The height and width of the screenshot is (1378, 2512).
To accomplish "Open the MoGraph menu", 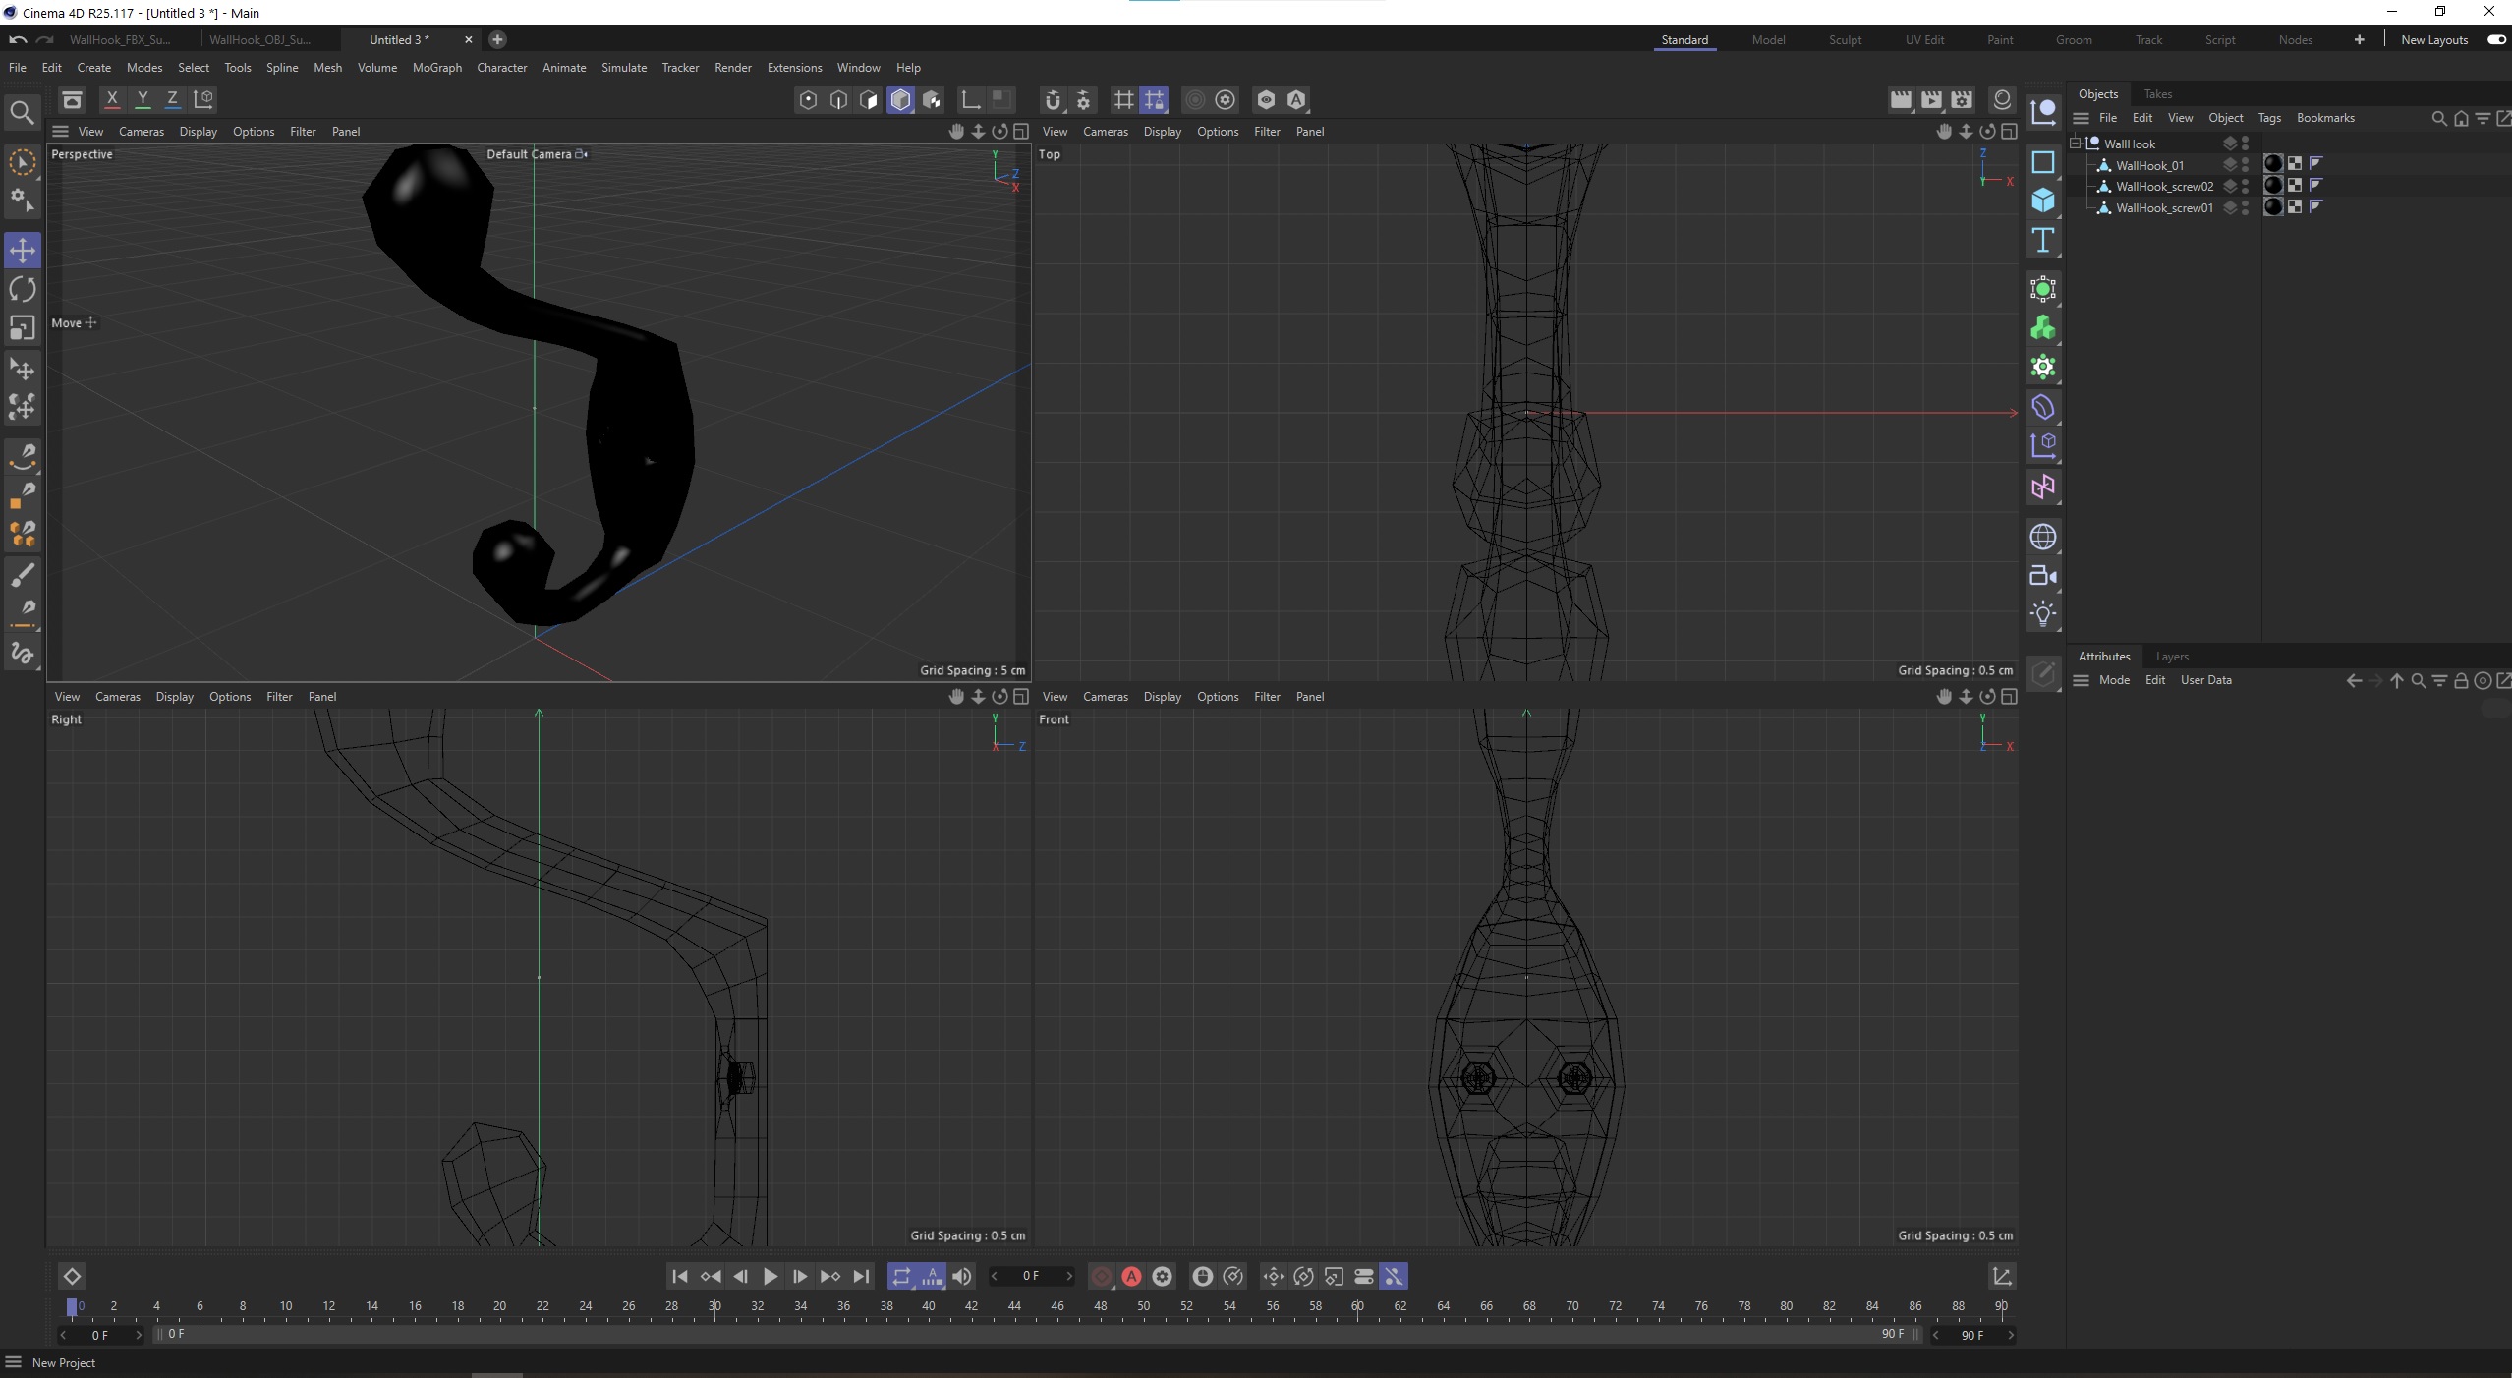I will [x=436, y=68].
